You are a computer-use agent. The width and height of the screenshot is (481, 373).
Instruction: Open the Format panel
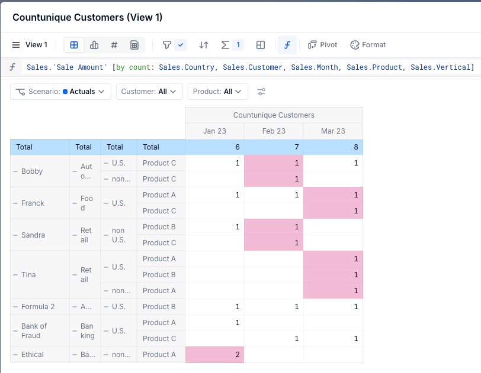click(368, 45)
